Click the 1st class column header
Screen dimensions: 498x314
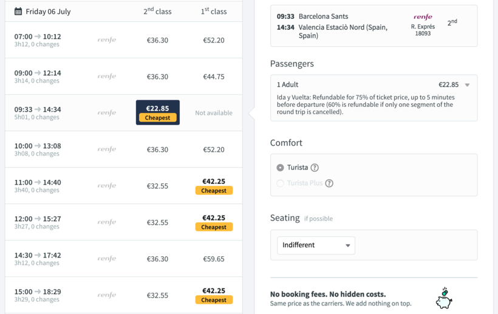pos(214,12)
